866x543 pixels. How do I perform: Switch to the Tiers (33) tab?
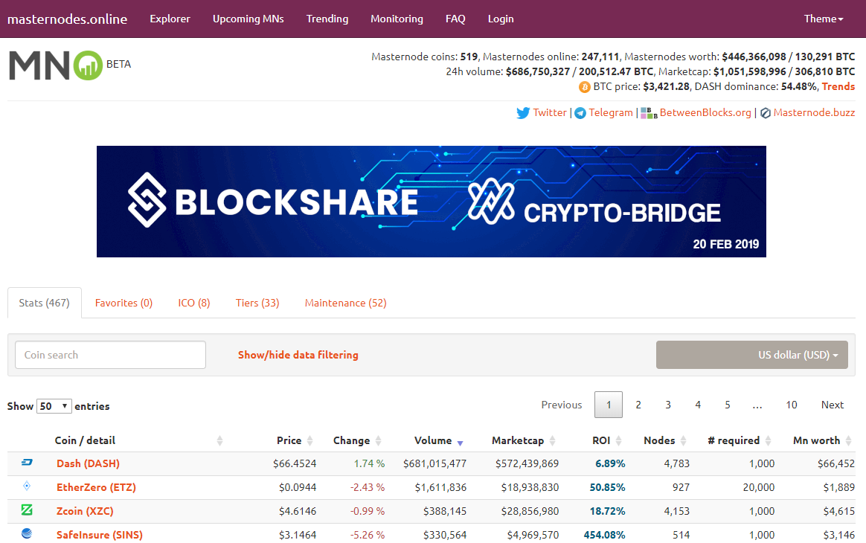click(257, 303)
